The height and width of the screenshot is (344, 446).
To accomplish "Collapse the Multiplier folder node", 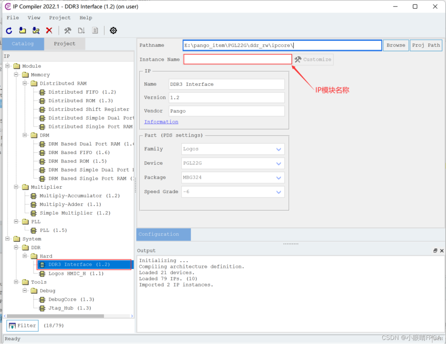I will point(16,187).
